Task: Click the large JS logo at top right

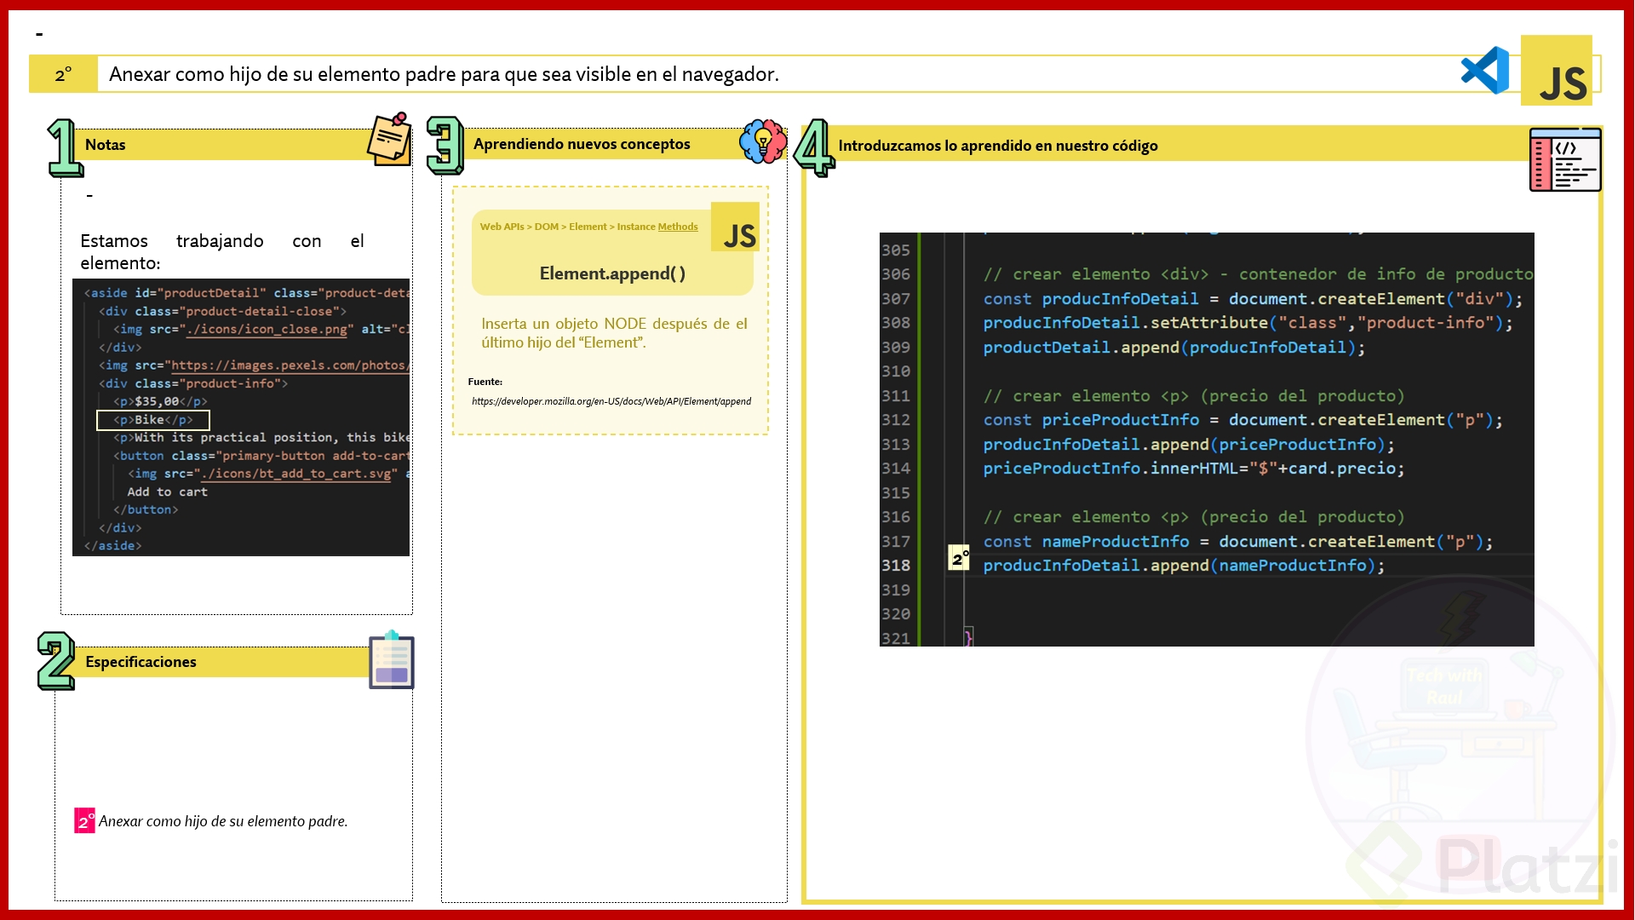Action: point(1557,71)
